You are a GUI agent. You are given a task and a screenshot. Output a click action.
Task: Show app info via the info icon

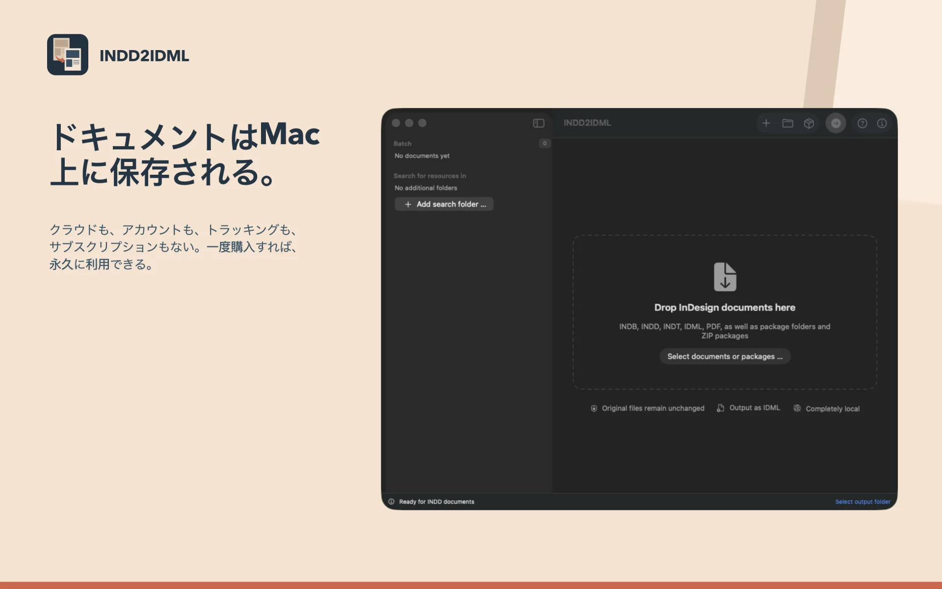click(x=882, y=123)
